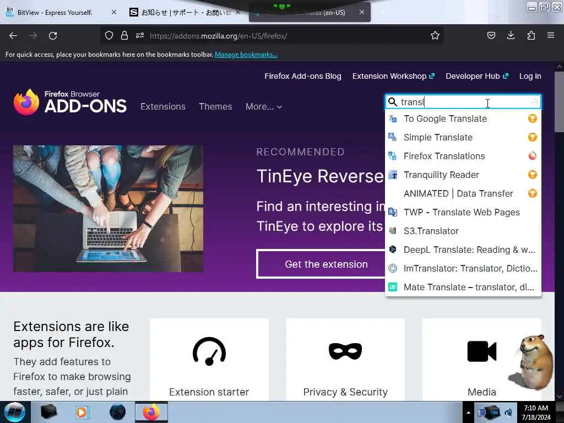The height and width of the screenshot is (423, 564).
Task: Open Extension Workshop link
Action: pyautogui.click(x=393, y=76)
